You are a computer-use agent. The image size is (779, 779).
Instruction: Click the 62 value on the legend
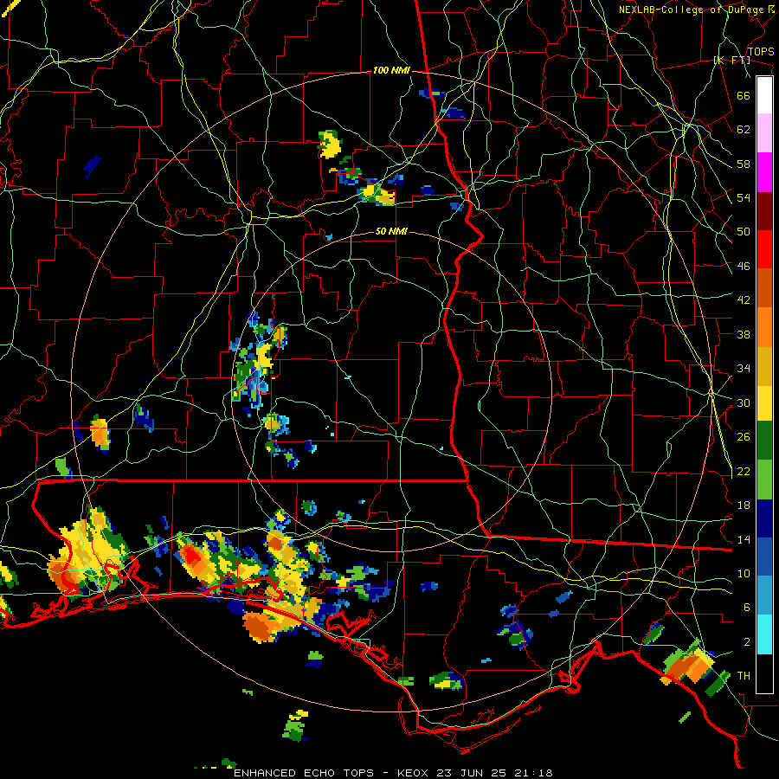(744, 130)
